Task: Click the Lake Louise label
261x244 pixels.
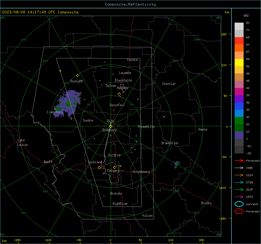Action: [22, 142]
